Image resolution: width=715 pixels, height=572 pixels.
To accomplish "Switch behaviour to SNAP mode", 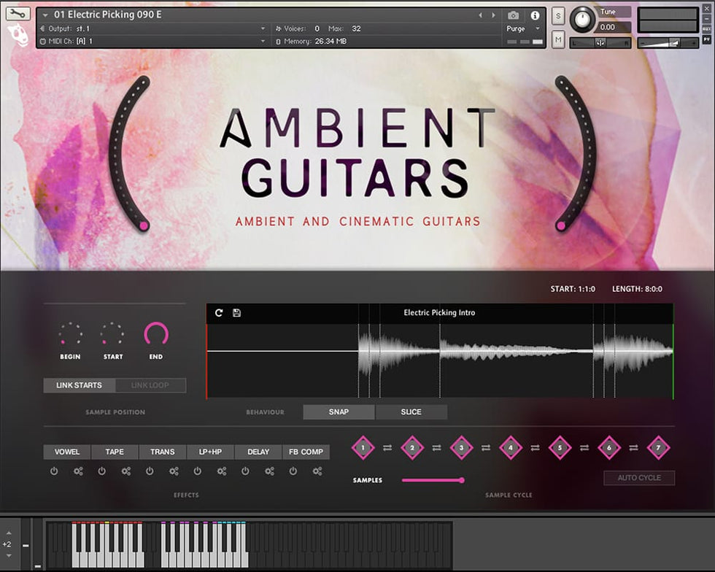I will click(x=339, y=412).
